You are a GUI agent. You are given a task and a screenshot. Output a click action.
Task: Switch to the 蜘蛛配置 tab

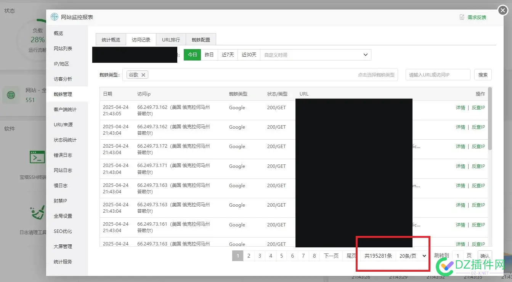[x=201, y=39]
